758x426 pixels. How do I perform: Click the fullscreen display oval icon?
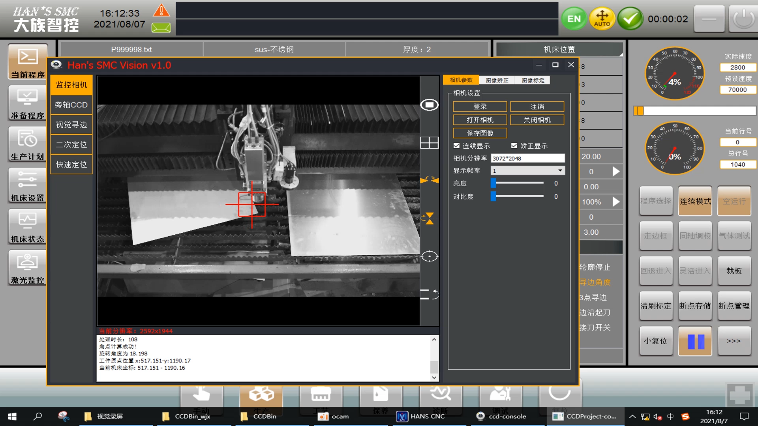429,105
